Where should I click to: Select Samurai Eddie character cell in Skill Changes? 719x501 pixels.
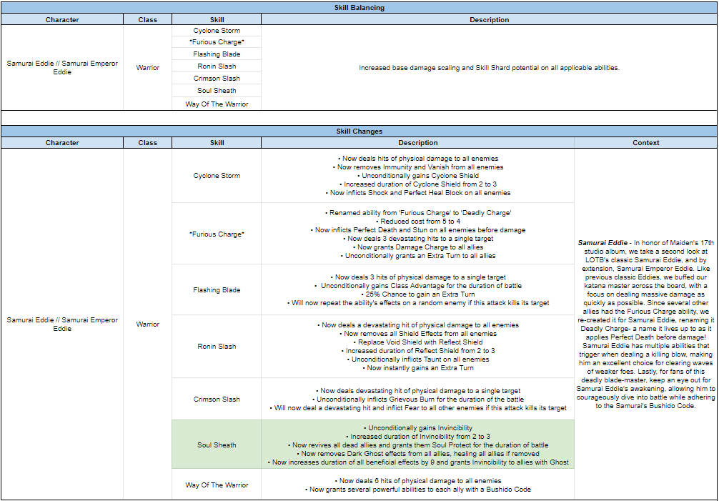click(x=62, y=324)
